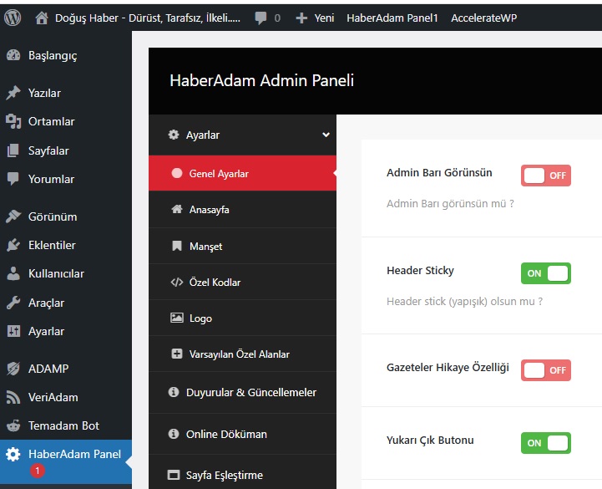Viewport: 602px width, 489px height.
Task: Switch off the Header Sticky toggle
Action: pyautogui.click(x=545, y=273)
